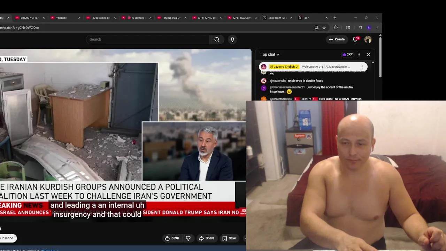Click the page vertical scrollbar
This screenshot has height=251, width=446.
[380, 57]
